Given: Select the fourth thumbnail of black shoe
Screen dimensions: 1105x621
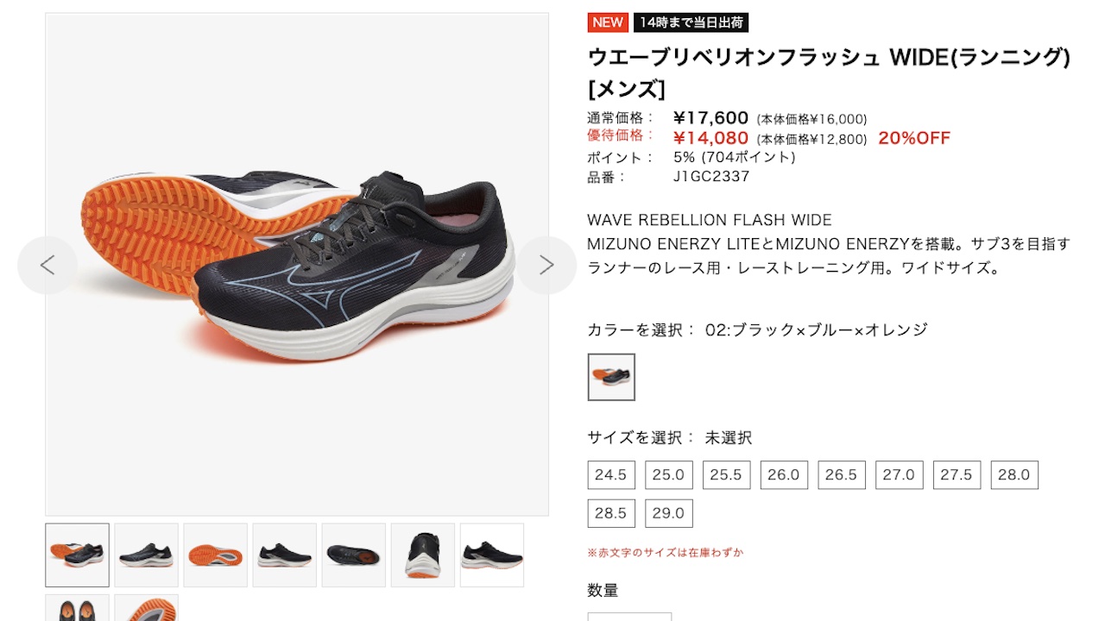Looking at the screenshot, I should (285, 555).
